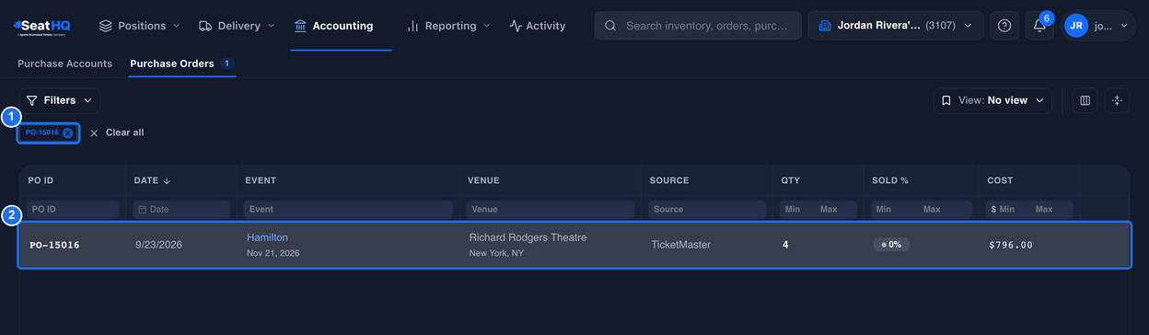The width and height of the screenshot is (1149, 335).
Task: Open the notifications bell
Action: (1039, 26)
